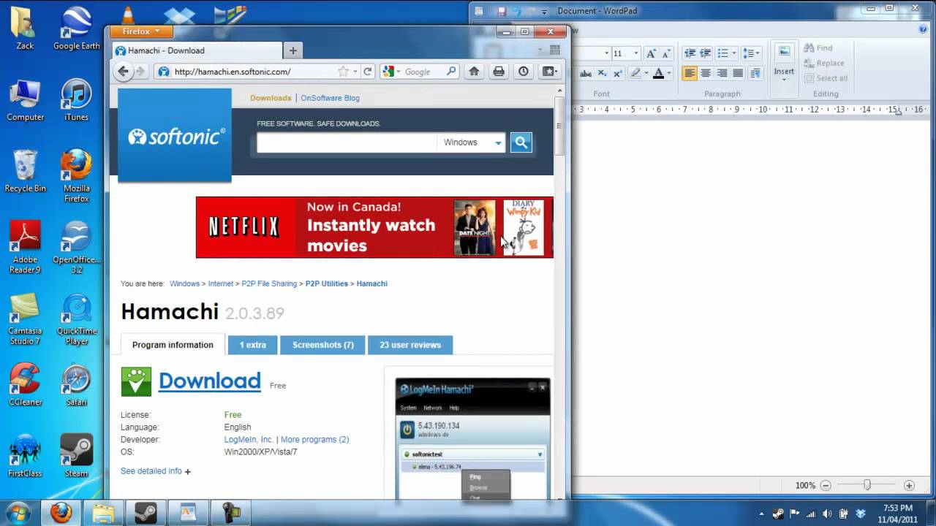Apply WordPad font text color
Image resolution: width=936 pixels, height=526 pixels.
point(658,73)
